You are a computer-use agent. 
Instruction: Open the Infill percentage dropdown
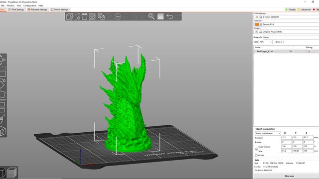pos(266,42)
